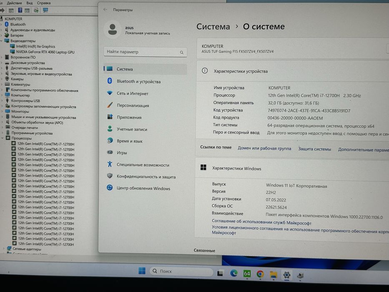
Task: Select Программные устройства in the tree
Action: [32, 133]
